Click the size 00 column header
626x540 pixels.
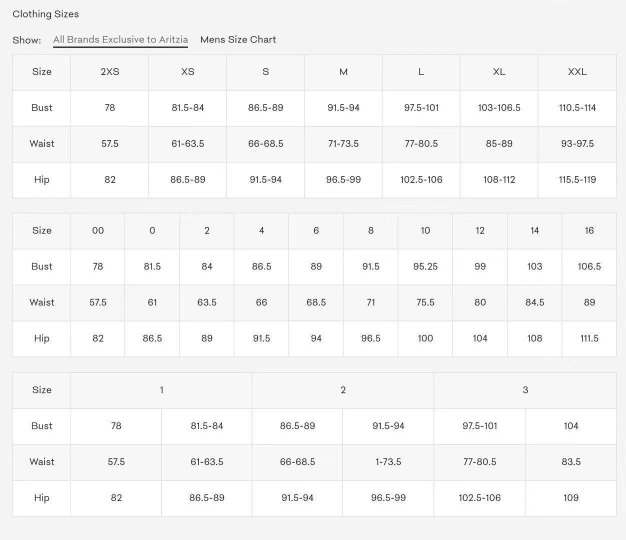click(x=98, y=230)
